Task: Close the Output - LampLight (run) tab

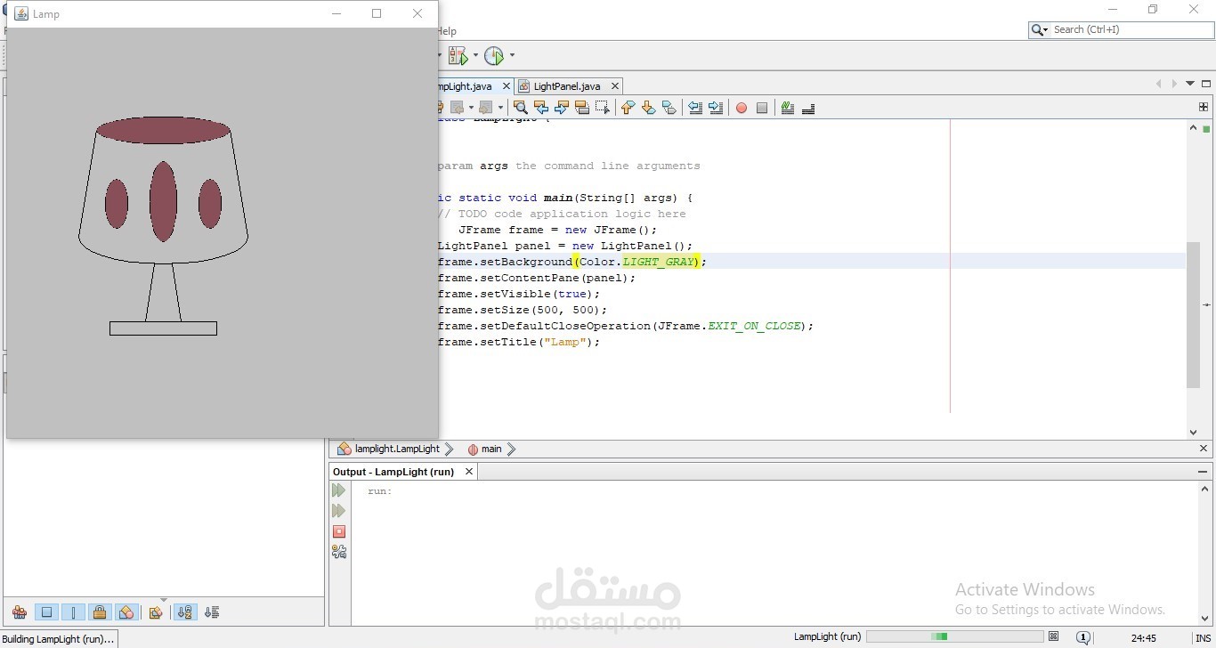Action: pos(469,472)
